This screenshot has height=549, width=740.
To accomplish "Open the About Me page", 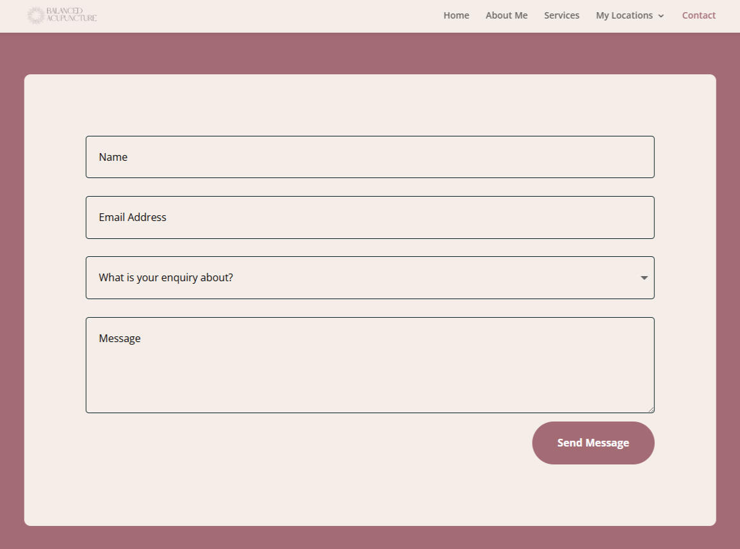I will (x=506, y=15).
